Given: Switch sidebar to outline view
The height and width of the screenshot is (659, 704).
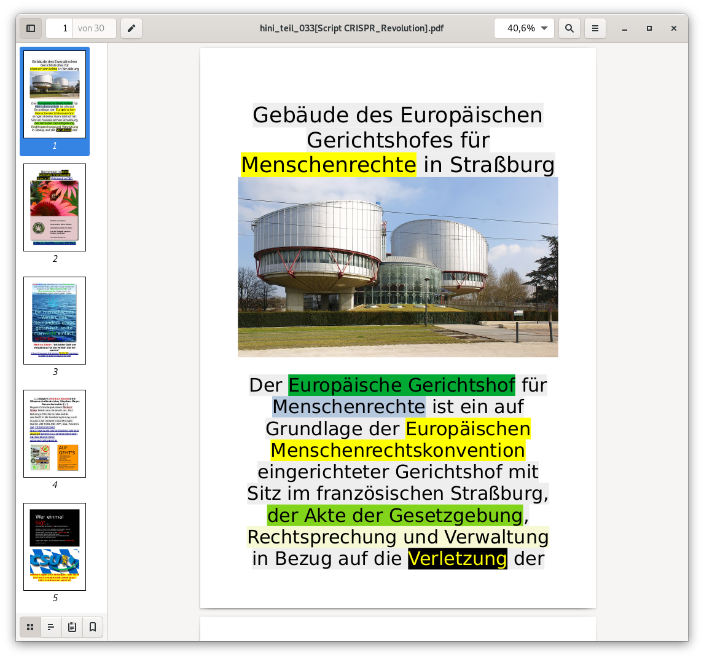Looking at the screenshot, I should [x=51, y=627].
